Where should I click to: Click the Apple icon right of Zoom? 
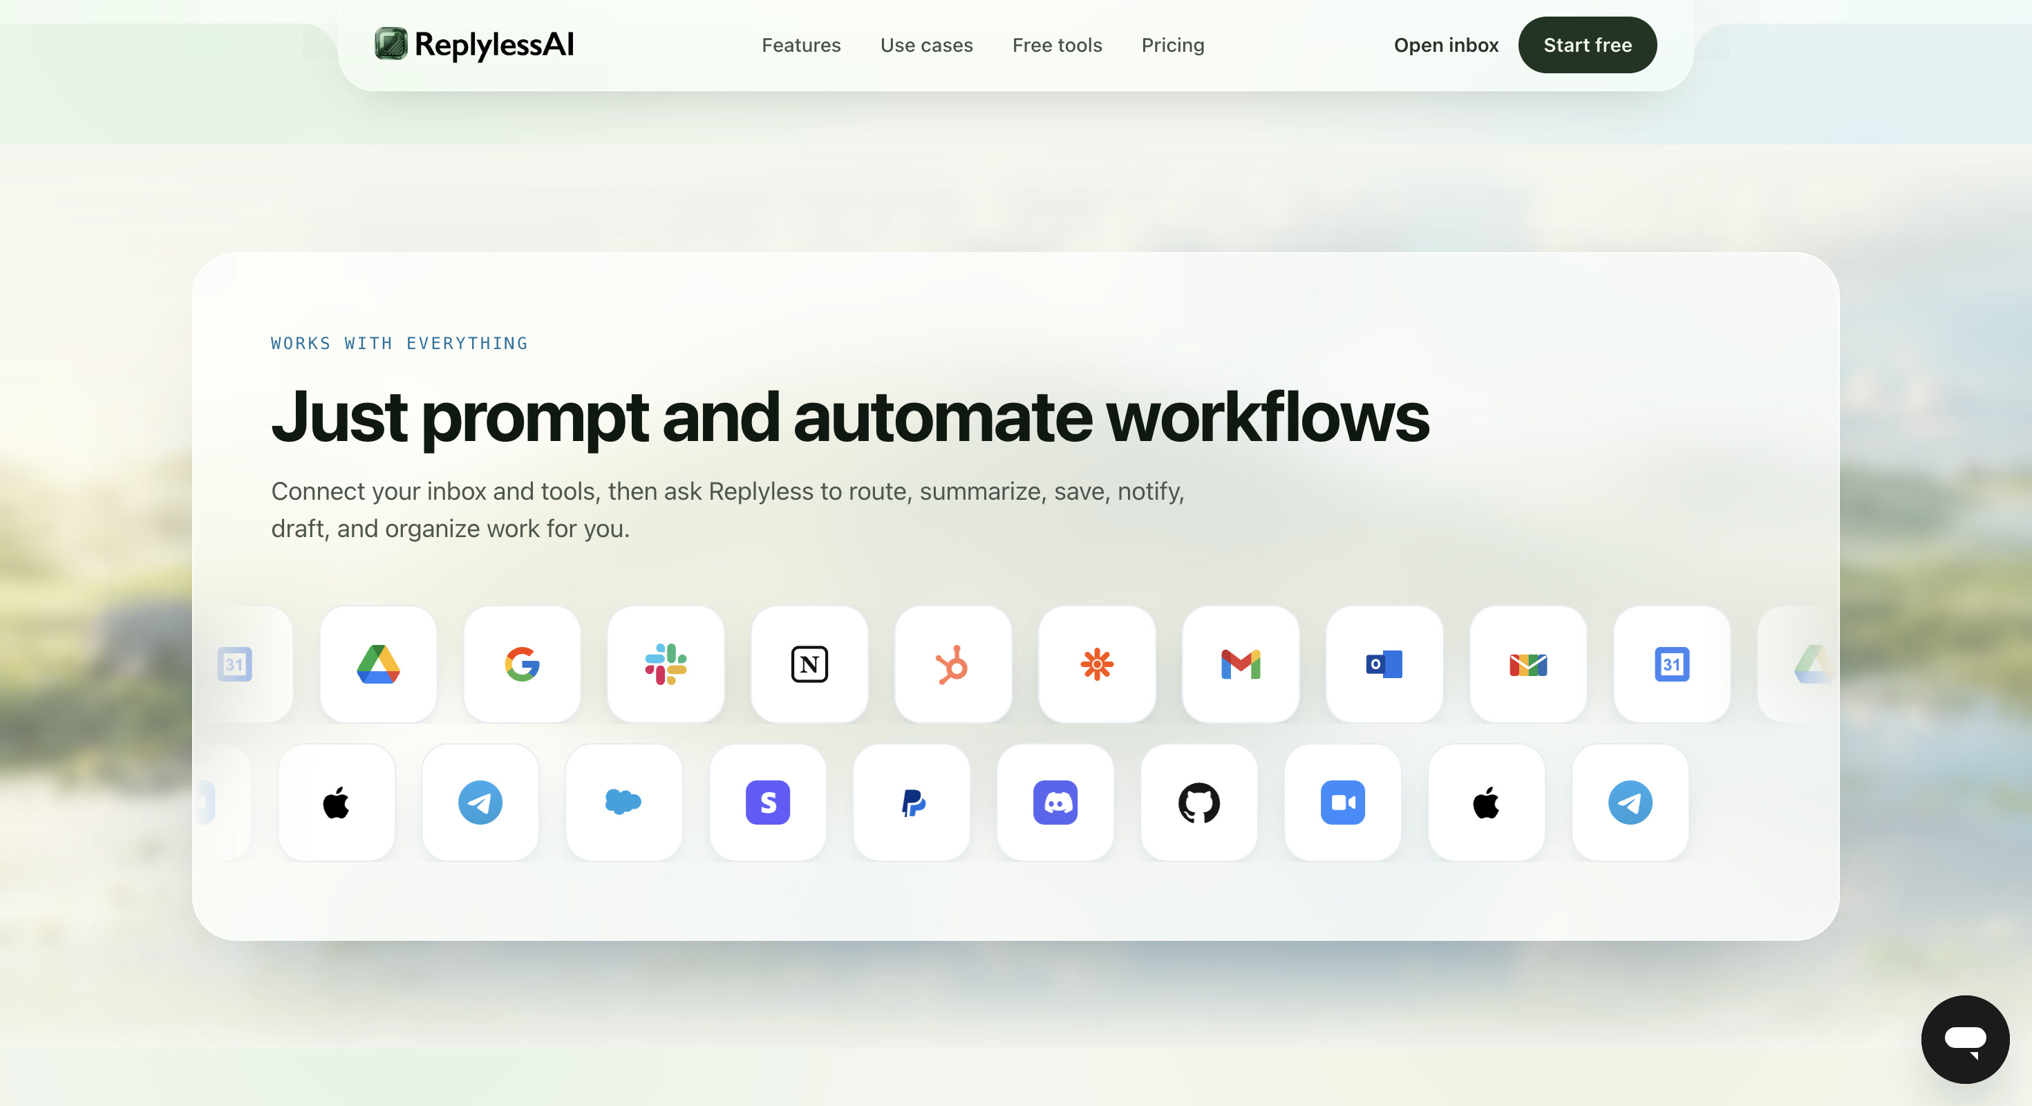(x=1486, y=803)
